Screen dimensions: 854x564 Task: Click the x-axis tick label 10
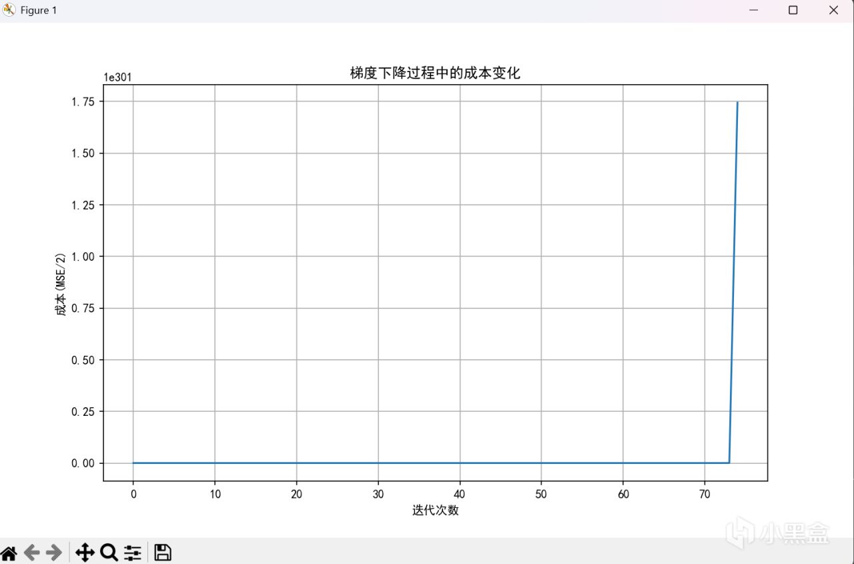[215, 494]
